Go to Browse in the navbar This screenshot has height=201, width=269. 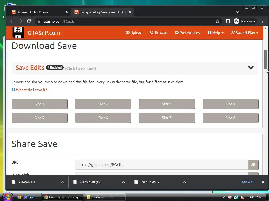coord(159,33)
